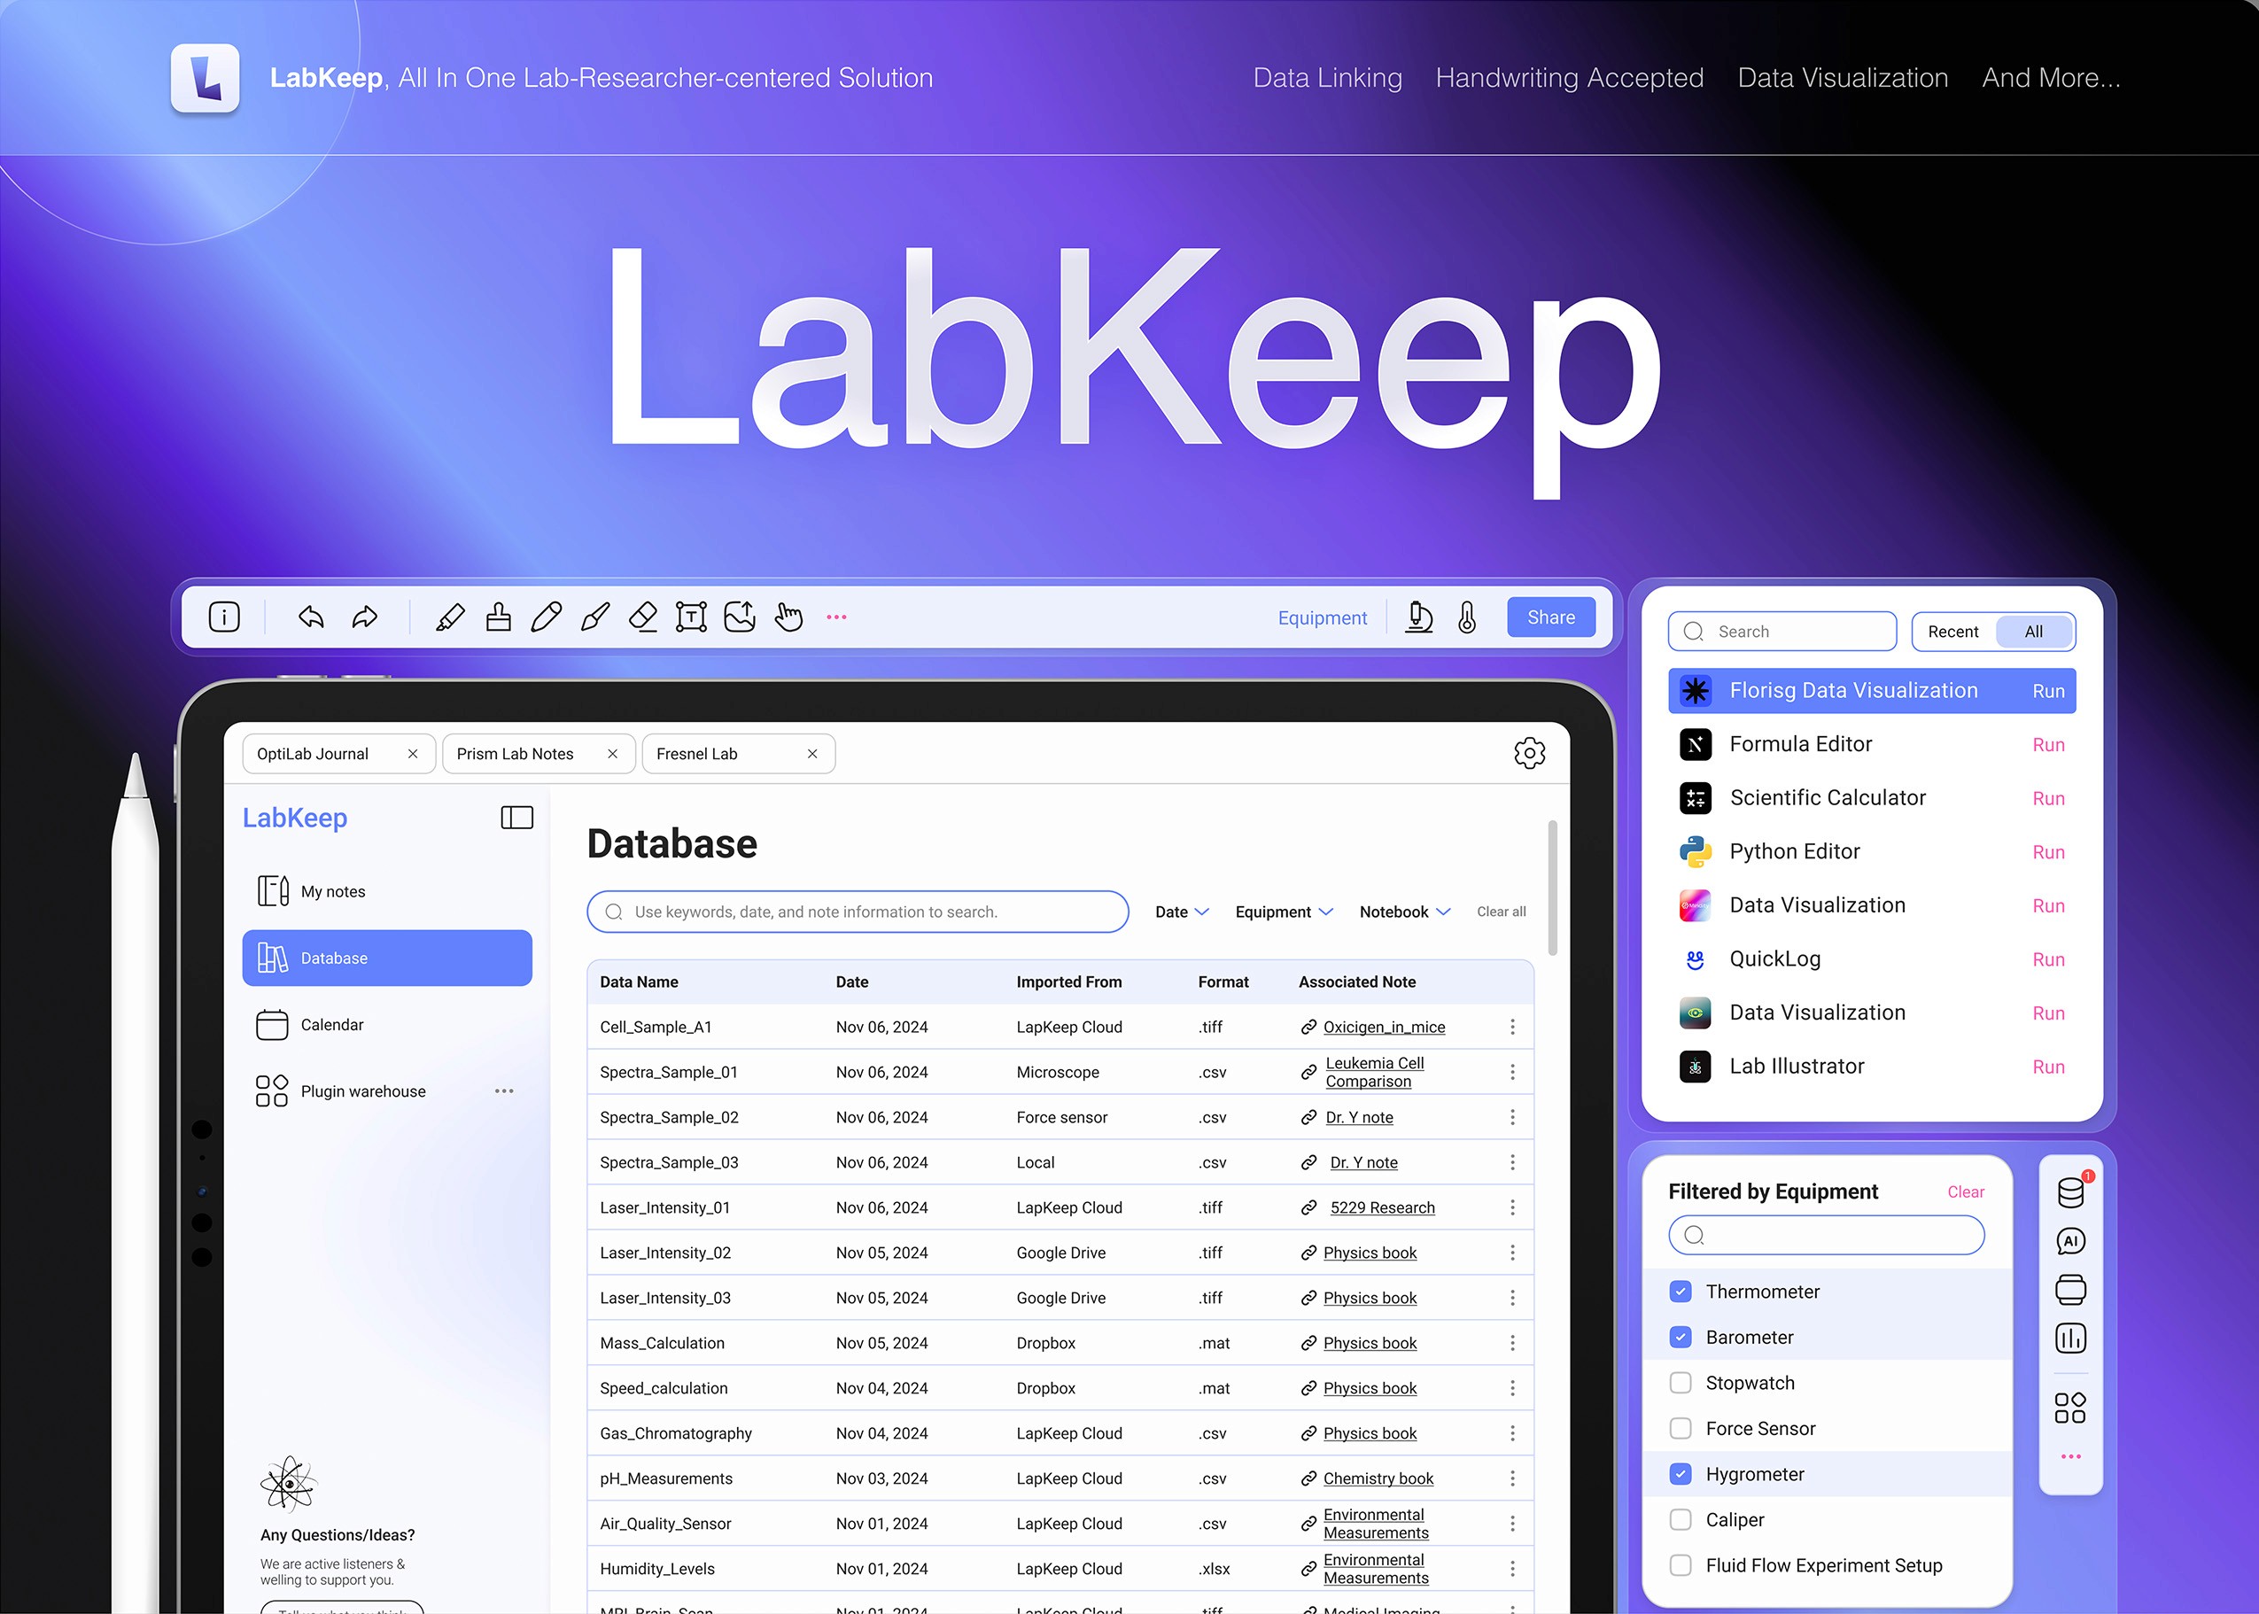Expand the Date filter dropdown

pos(1182,912)
